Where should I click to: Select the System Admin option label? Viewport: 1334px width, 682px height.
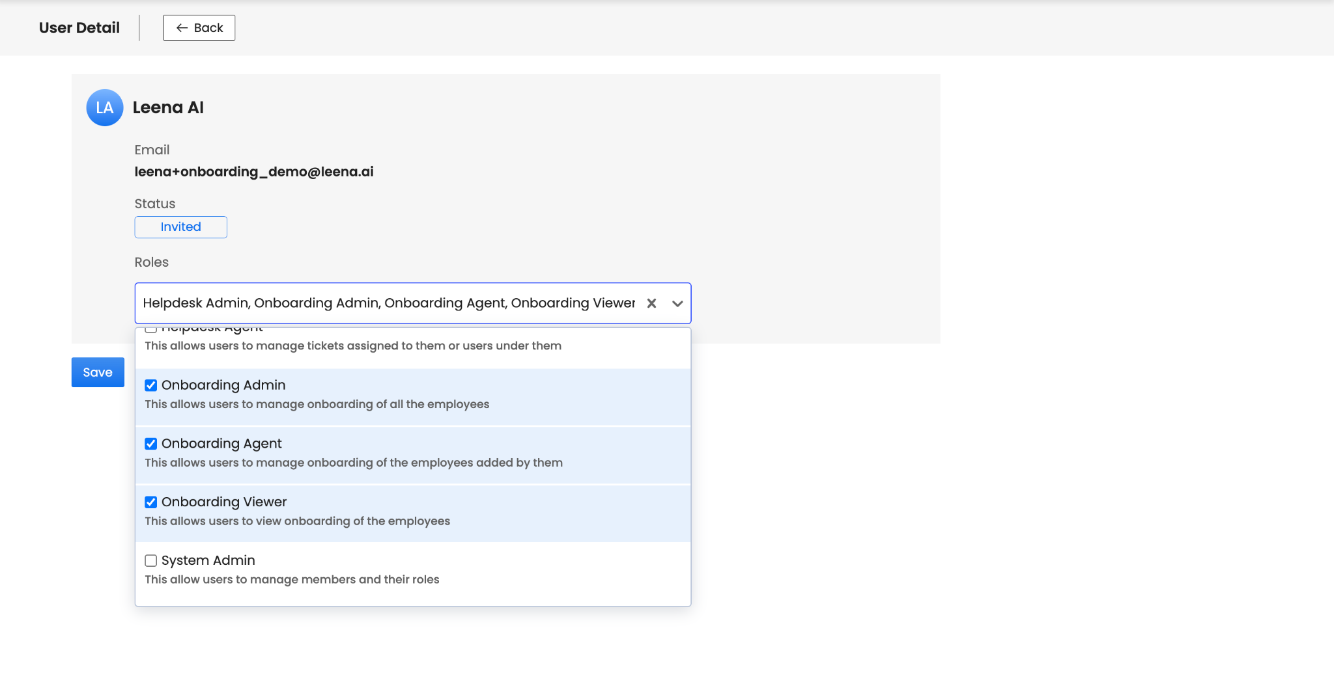[x=208, y=560]
